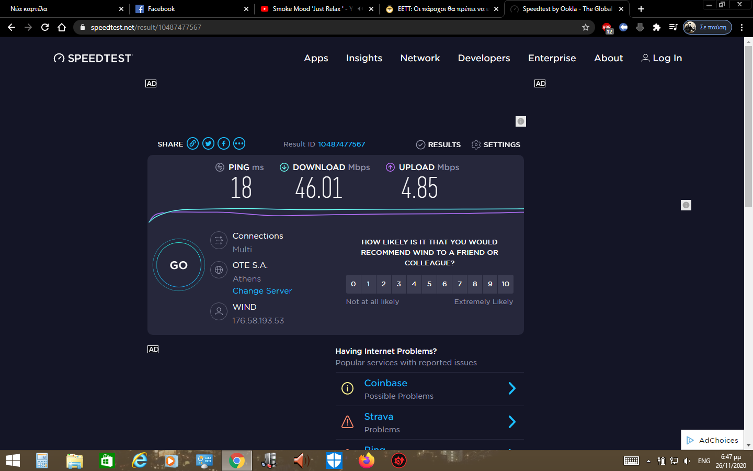Image resolution: width=753 pixels, height=471 pixels.
Task: Open speed test SETTINGS
Action: coord(496,144)
